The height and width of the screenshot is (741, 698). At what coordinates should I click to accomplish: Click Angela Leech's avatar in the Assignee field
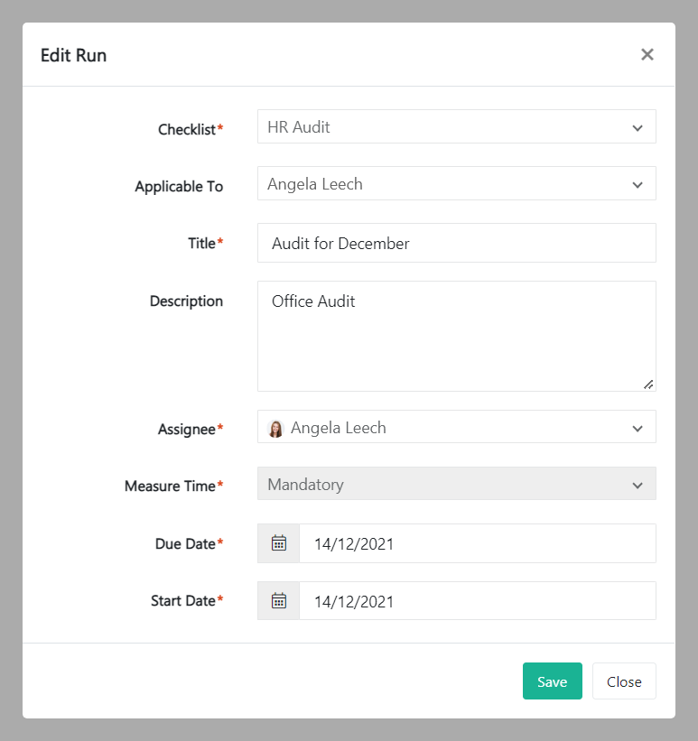pyautogui.click(x=276, y=429)
